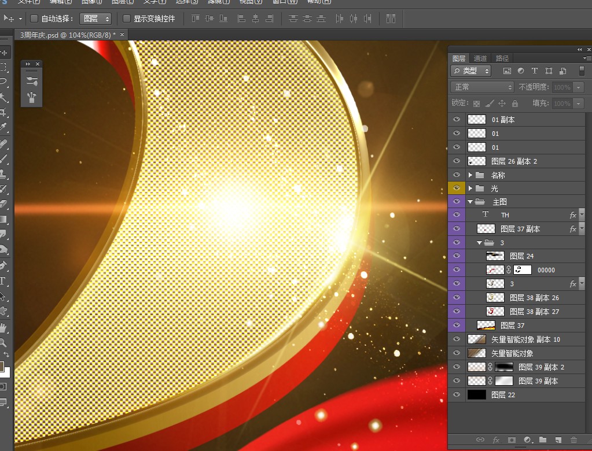
Task: Open the layers panel flyout menu
Action: pyautogui.click(x=587, y=58)
